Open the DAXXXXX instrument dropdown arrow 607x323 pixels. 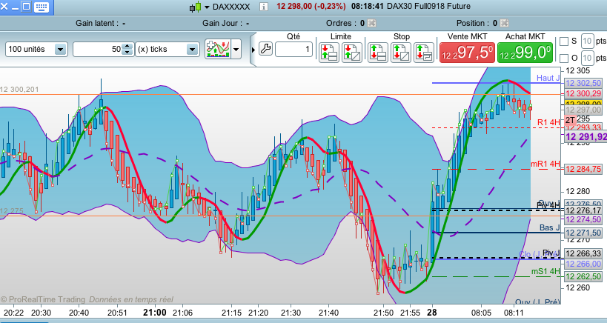pos(207,7)
